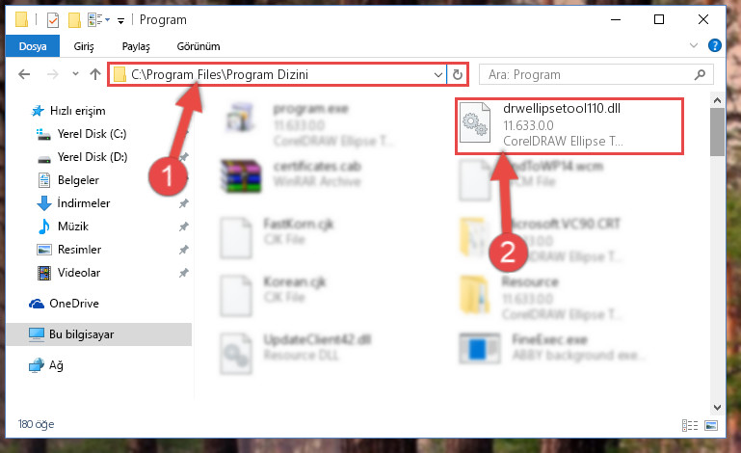Image resolution: width=741 pixels, height=453 pixels.
Task: Click the Back navigation arrow
Action: pos(24,74)
